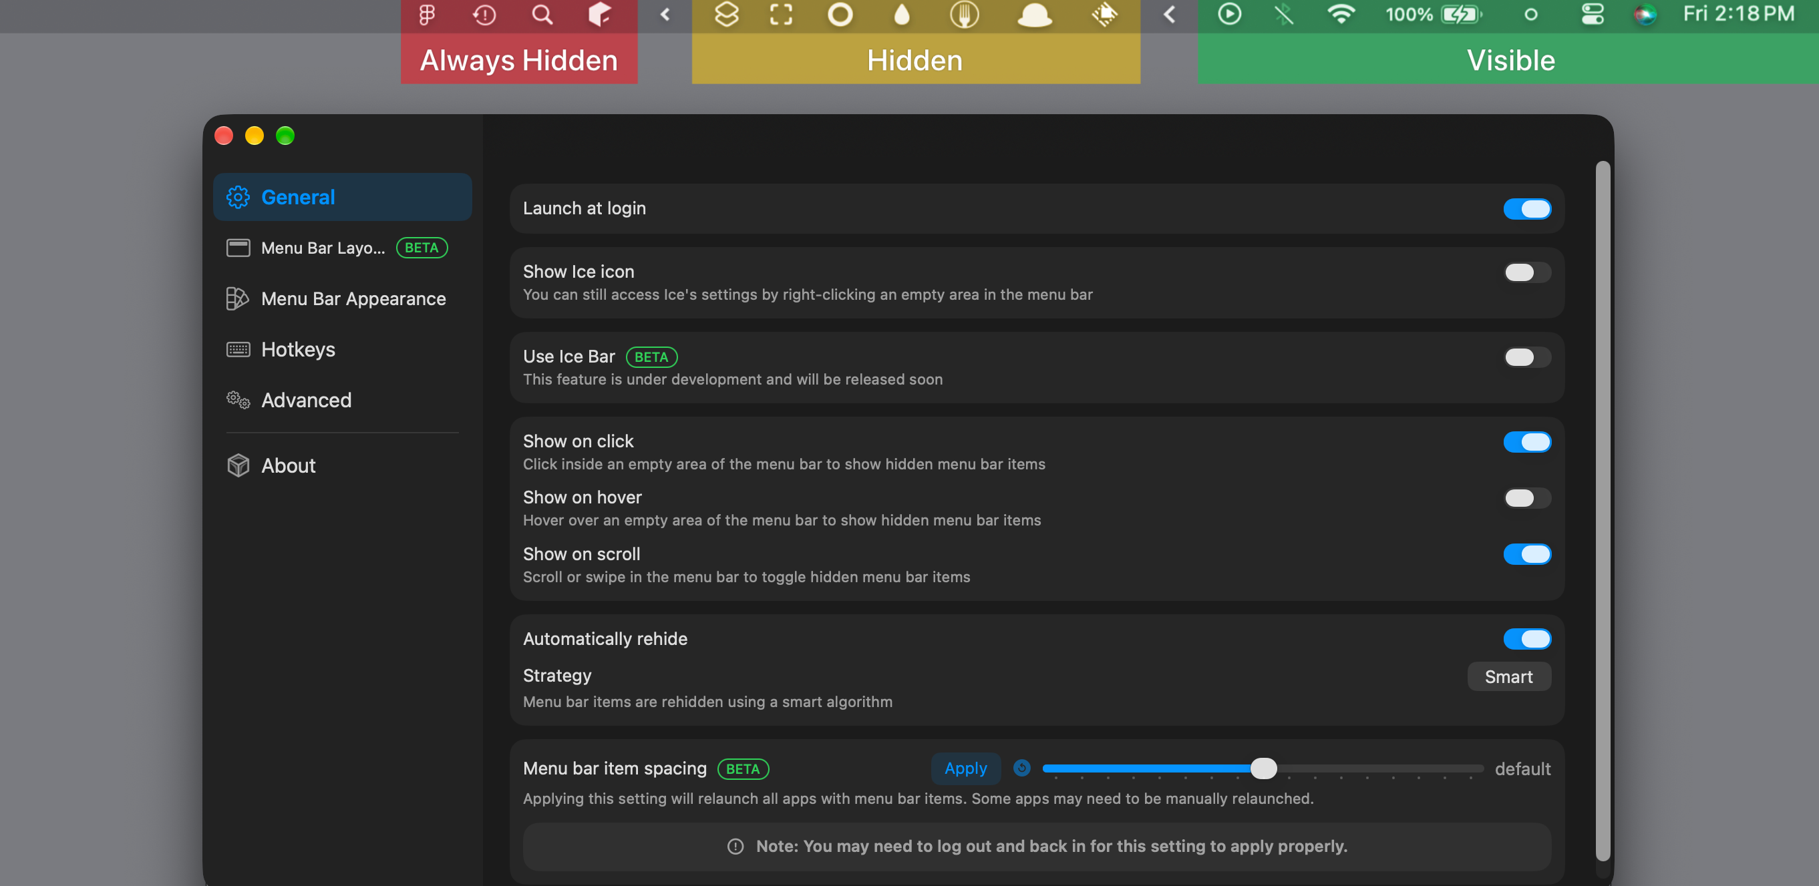Click the chevron before the play circle icon

click(1169, 14)
